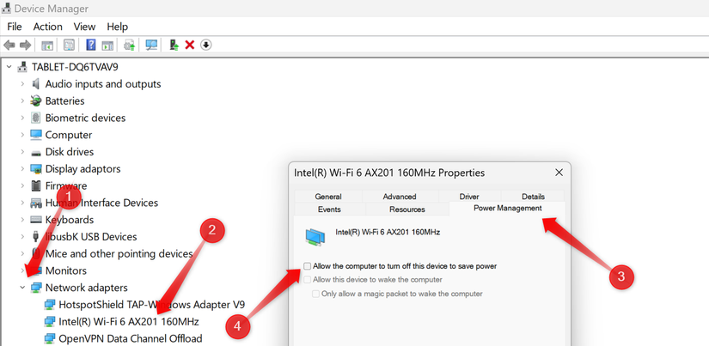Close the Wi-Fi 6 AX201 Properties dialog
The height and width of the screenshot is (346, 709).
coord(559,173)
